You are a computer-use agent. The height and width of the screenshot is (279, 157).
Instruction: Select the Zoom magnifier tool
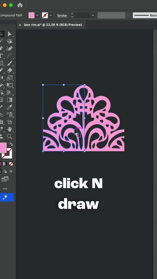pos(10,137)
